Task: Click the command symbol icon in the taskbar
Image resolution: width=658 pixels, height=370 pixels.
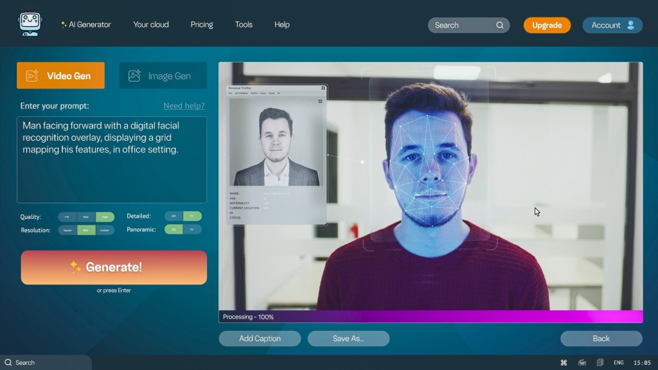Action: tap(564, 362)
